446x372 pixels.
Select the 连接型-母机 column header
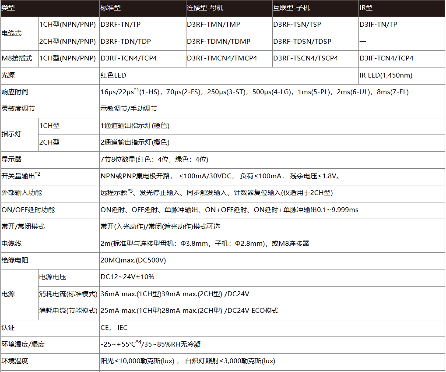tap(206, 8)
